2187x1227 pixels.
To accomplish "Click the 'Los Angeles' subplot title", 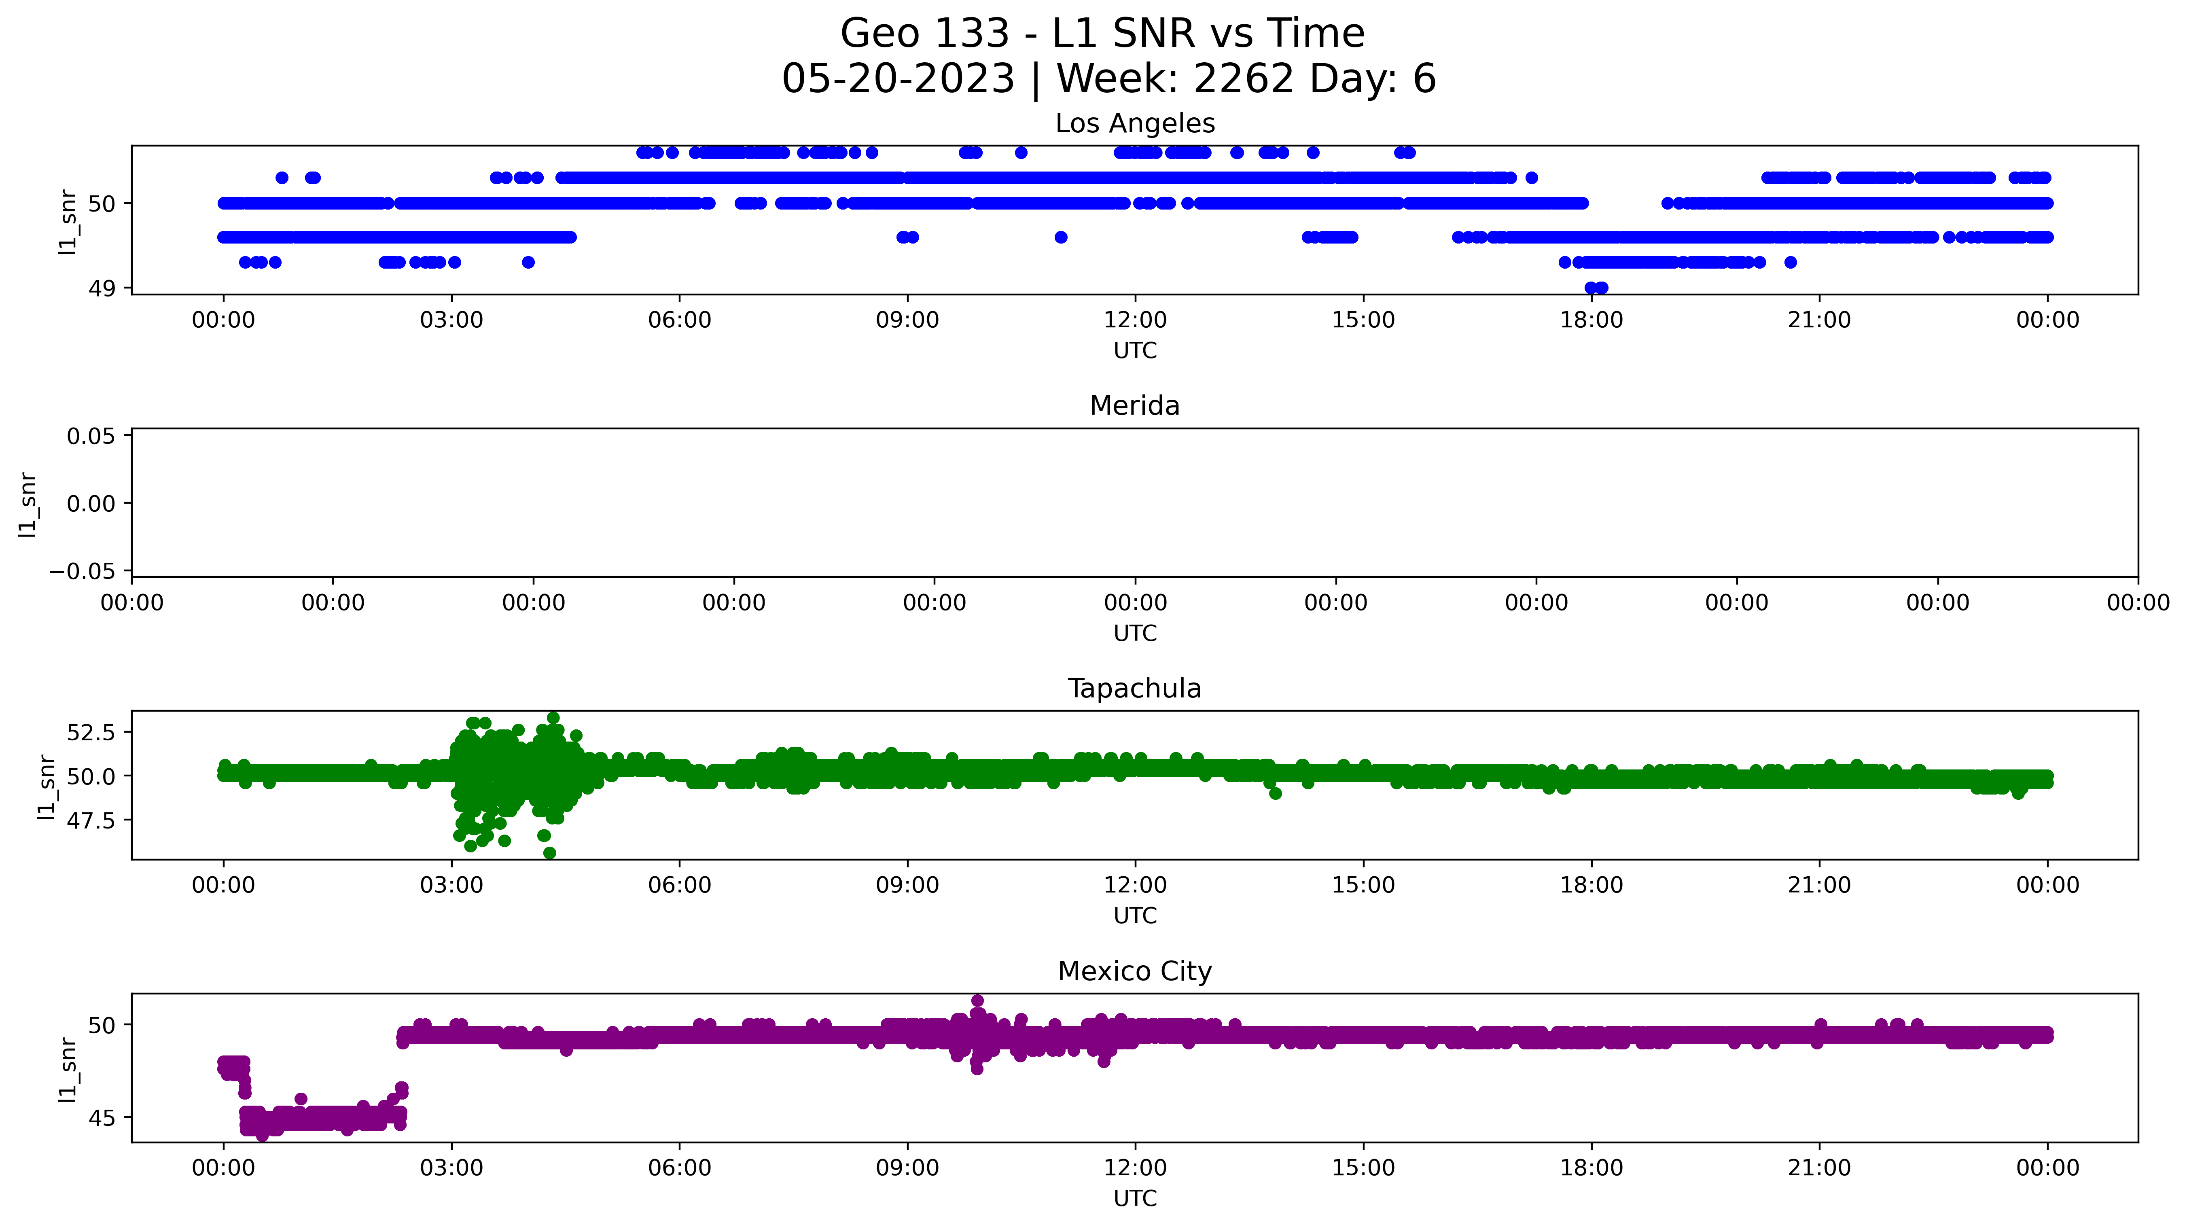I will point(1135,123).
